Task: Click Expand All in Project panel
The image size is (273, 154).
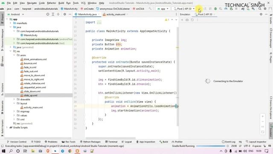Action: point(53,14)
